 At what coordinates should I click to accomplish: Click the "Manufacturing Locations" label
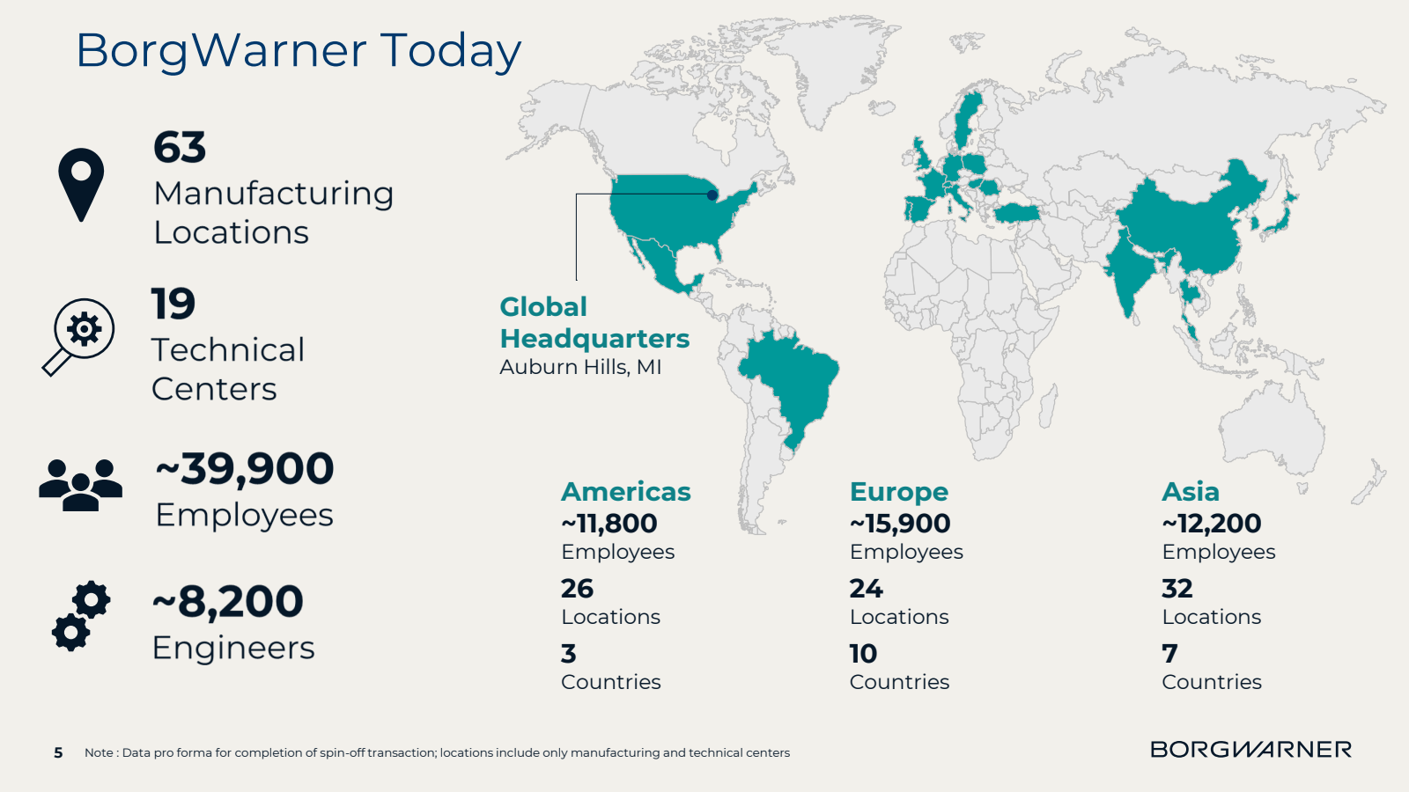[x=274, y=212]
